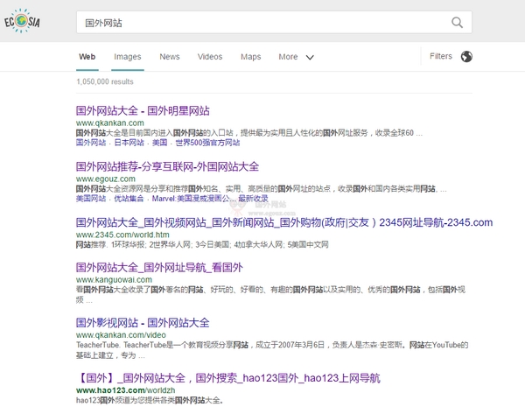
Task: Open the globe region filter icon
Action: [x=466, y=57]
